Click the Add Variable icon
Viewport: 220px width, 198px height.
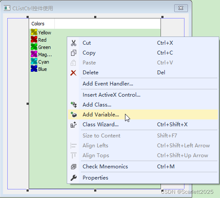pos(74,115)
